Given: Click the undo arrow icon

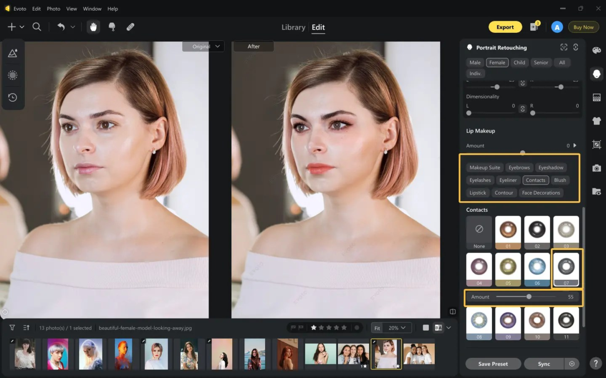Looking at the screenshot, I should (x=61, y=27).
